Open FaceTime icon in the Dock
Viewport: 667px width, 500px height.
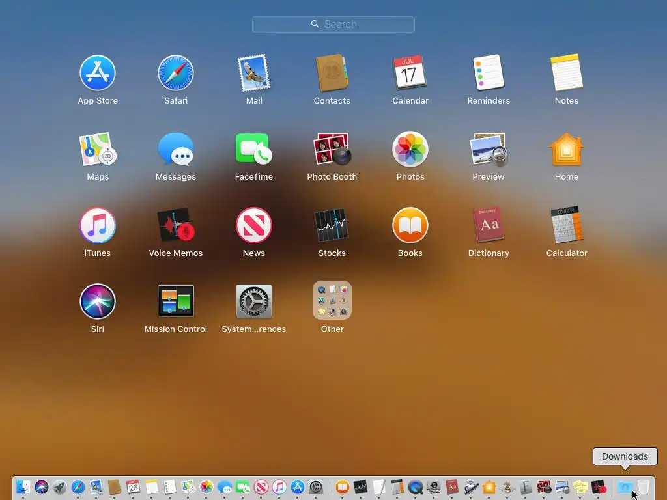[x=243, y=487]
